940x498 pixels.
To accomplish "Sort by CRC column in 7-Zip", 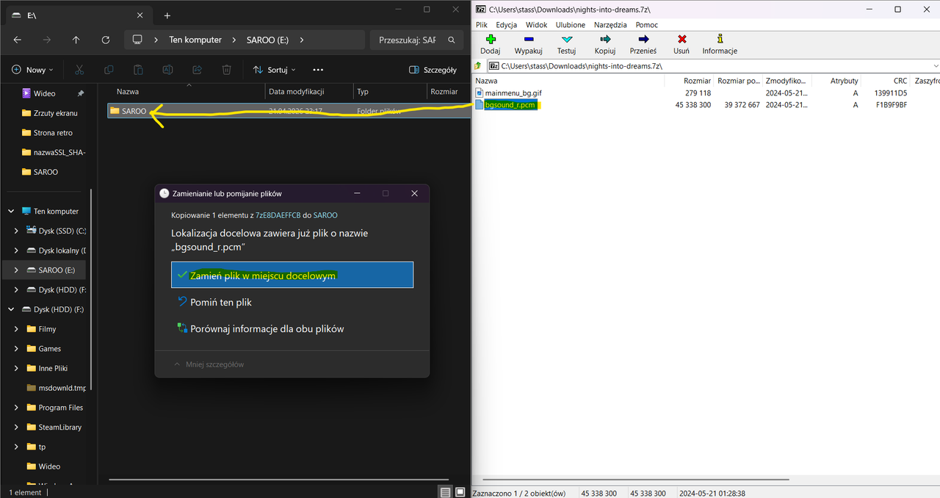I will (x=900, y=80).
